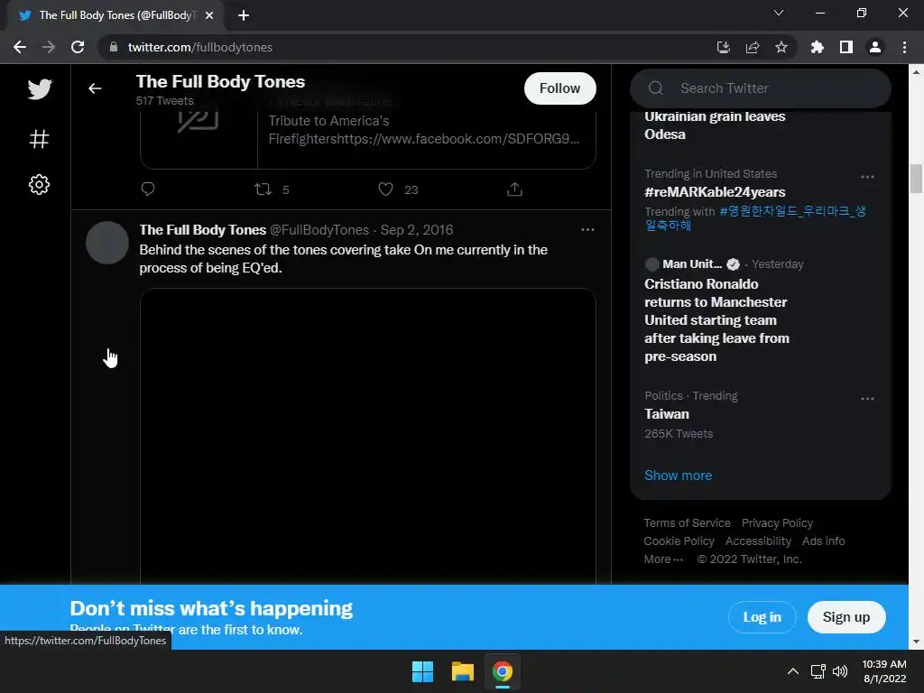Open the Sep 2, 2016 tweet date

click(417, 230)
